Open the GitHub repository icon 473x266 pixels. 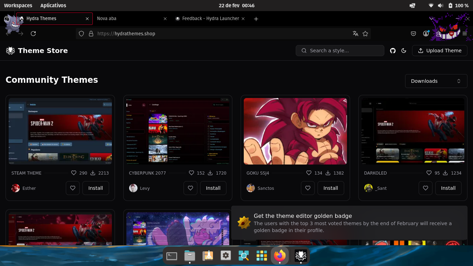pyautogui.click(x=393, y=51)
